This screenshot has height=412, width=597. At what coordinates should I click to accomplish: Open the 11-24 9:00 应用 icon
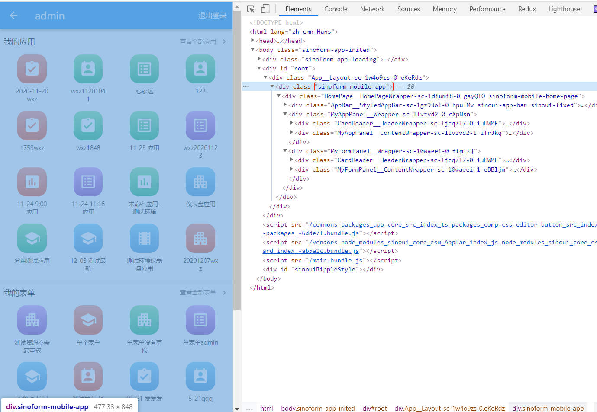pos(32,182)
